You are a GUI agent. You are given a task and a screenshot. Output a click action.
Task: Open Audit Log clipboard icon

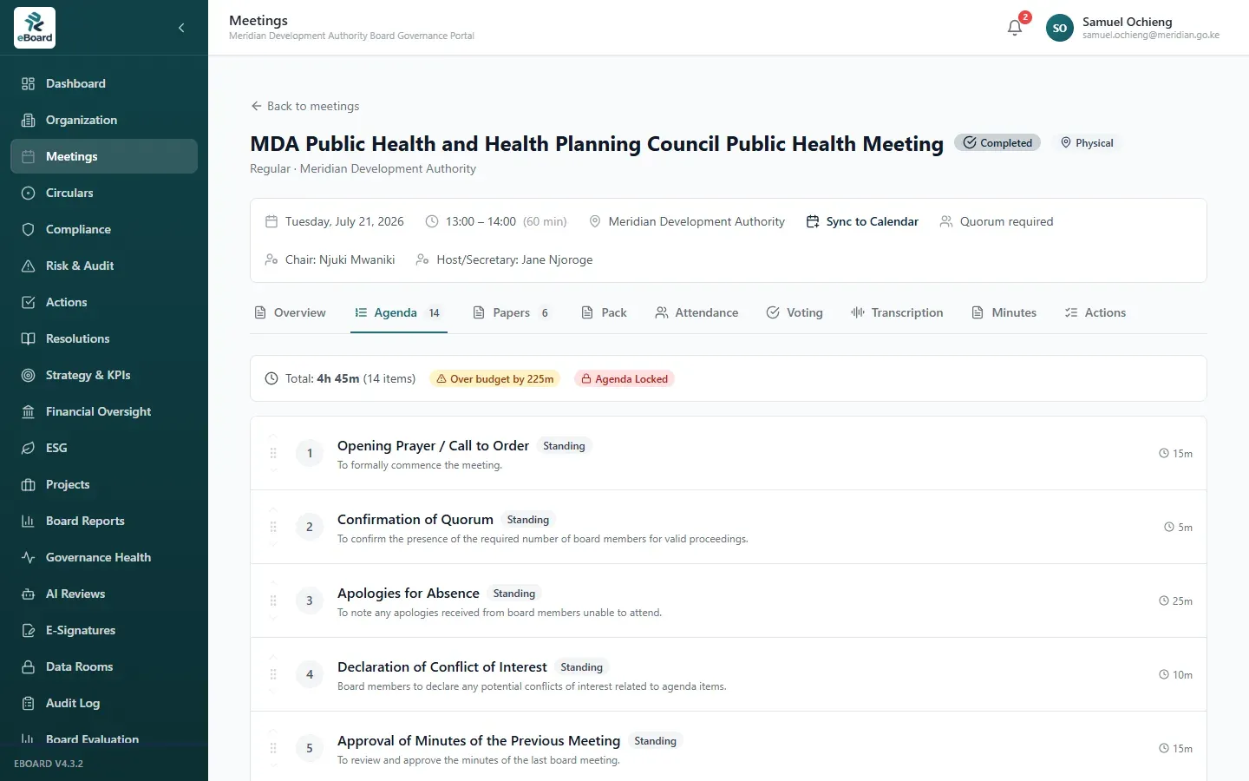tap(29, 703)
